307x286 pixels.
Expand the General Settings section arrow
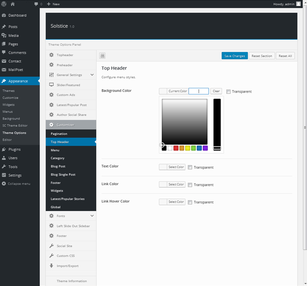pos(92,75)
